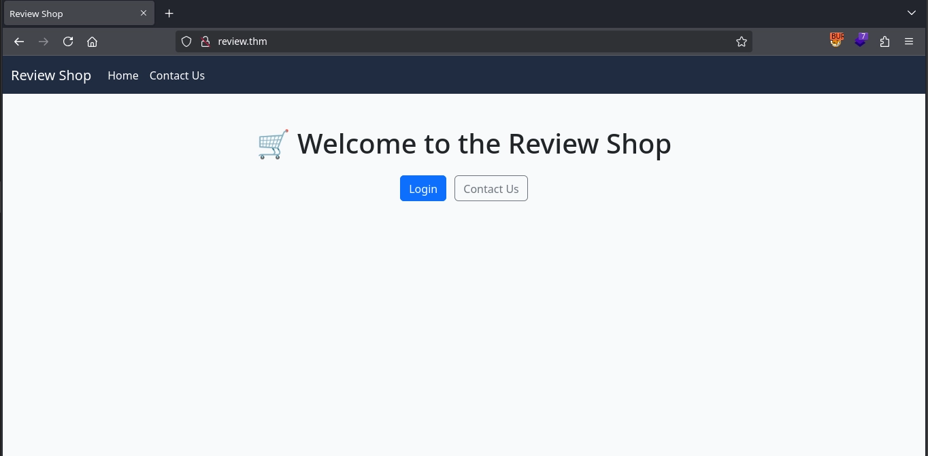This screenshot has width=928, height=456.
Task: Reload the current page
Action: (x=68, y=41)
